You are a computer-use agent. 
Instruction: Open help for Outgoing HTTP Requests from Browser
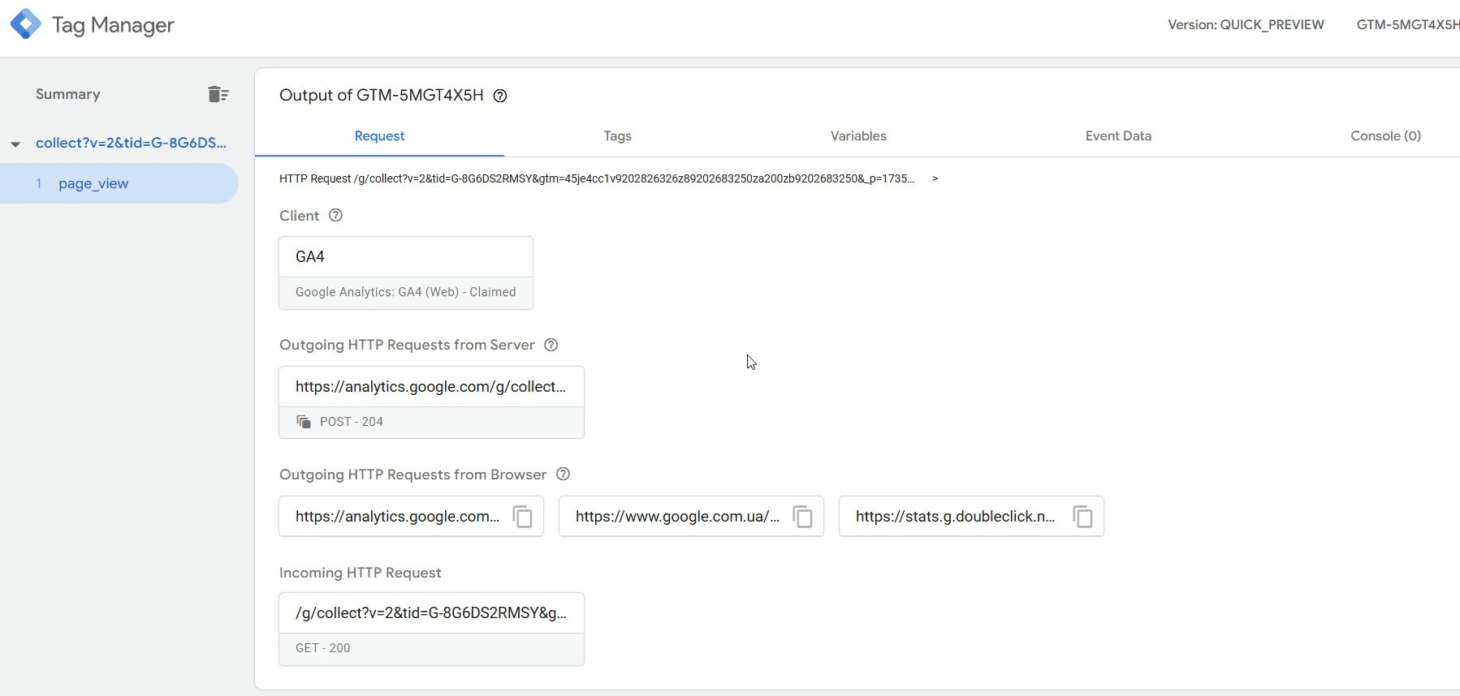(x=563, y=475)
